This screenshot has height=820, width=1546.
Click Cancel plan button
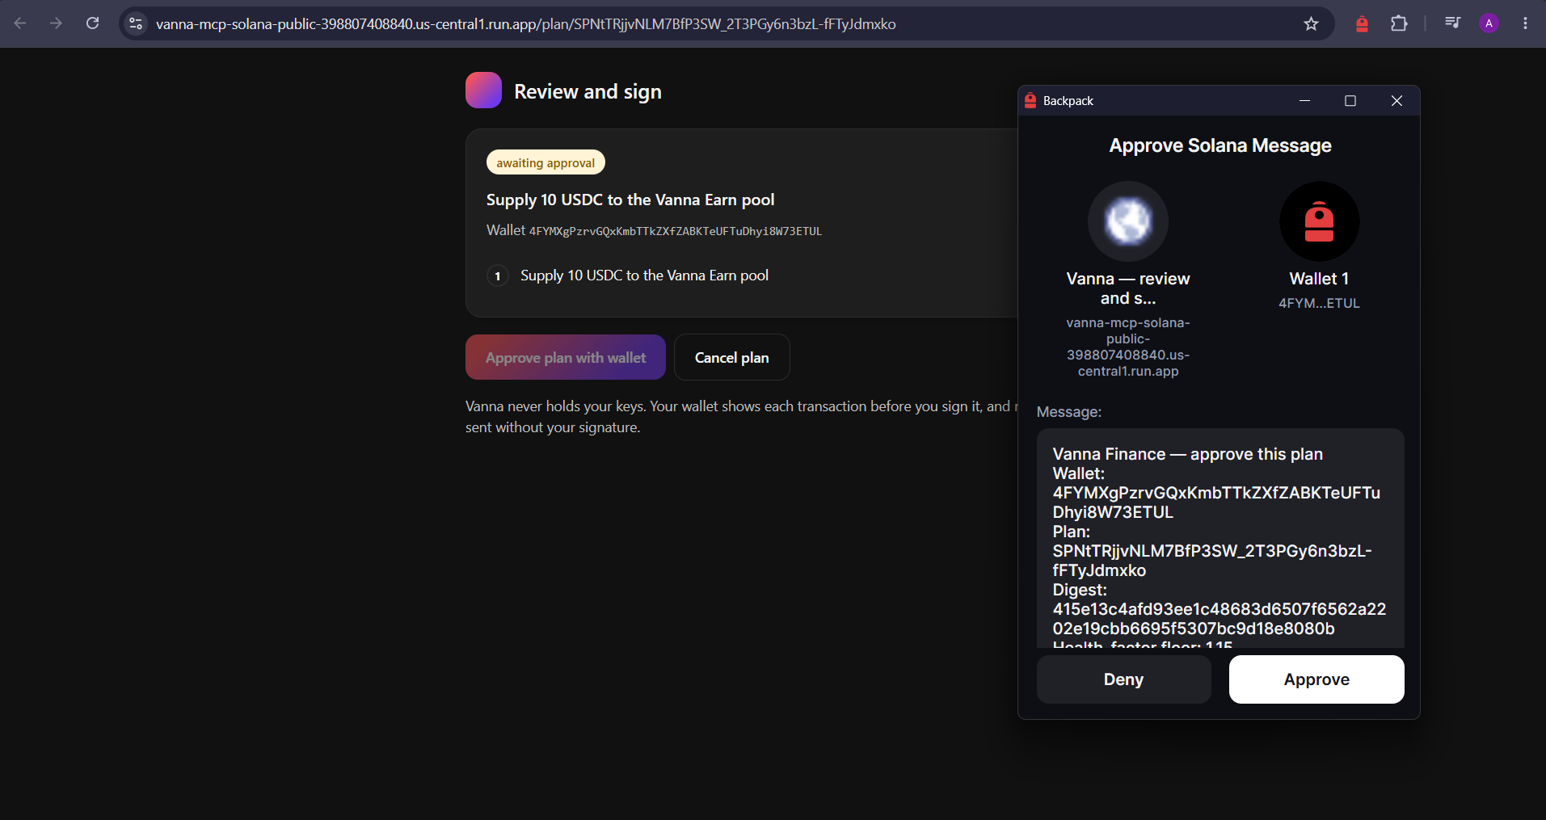pyautogui.click(x=732, y=357)
